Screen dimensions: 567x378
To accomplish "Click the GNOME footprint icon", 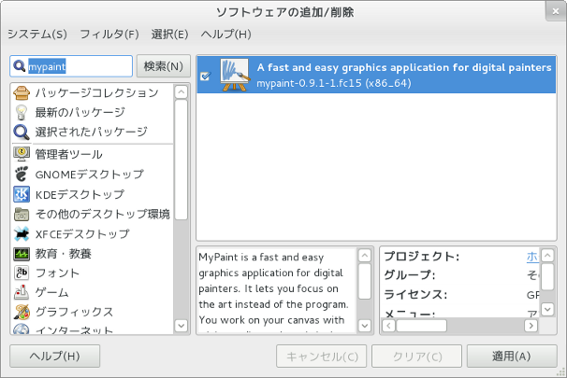I will pos(22,175).
